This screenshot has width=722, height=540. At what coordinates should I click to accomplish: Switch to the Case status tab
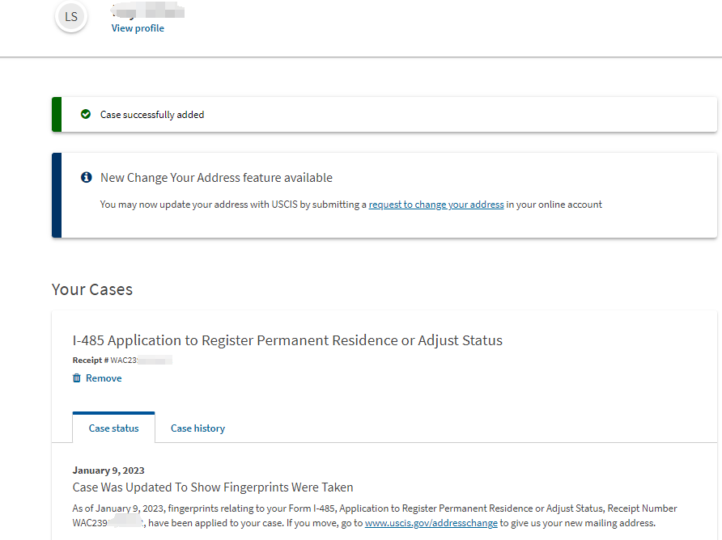(x=113, y=428)
